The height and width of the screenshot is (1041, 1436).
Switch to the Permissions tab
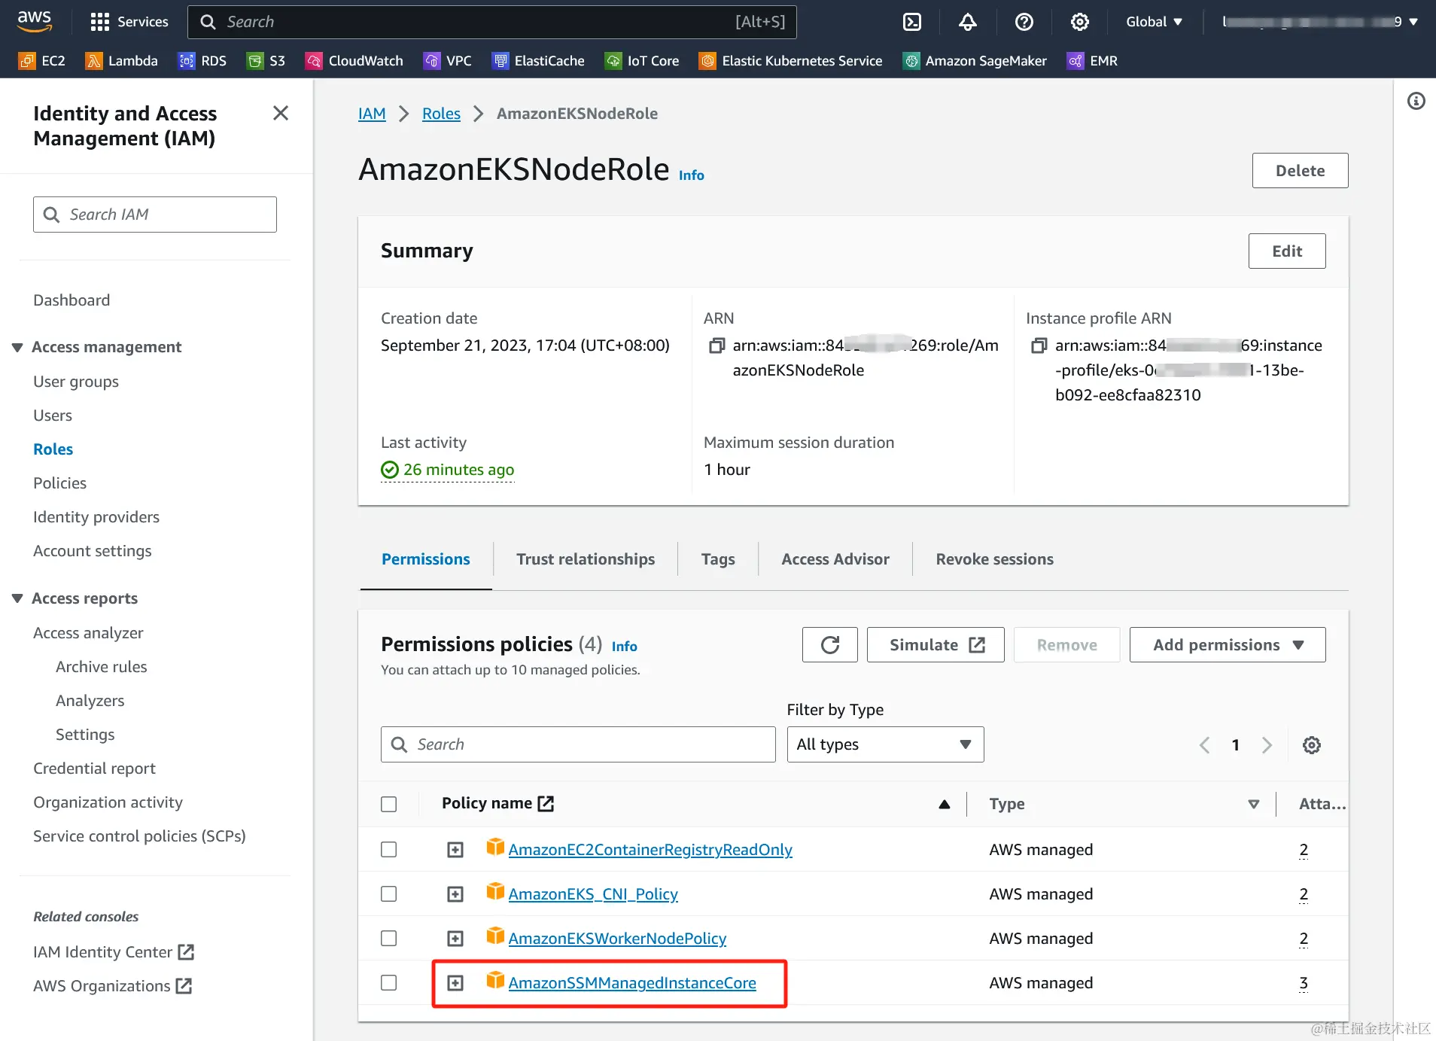click(x=426, y=559)
